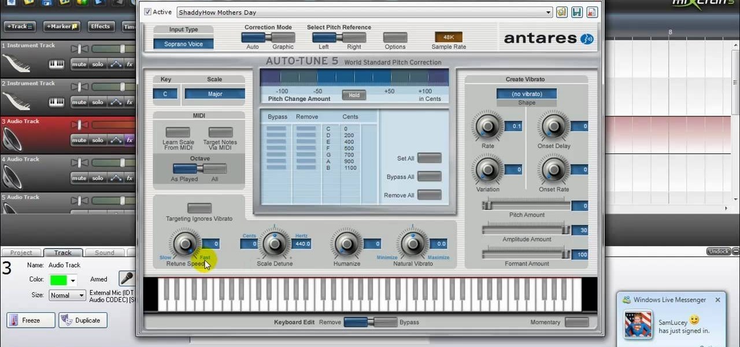
Task: Solo track 3 Audio Track
Action: point(98,140)
